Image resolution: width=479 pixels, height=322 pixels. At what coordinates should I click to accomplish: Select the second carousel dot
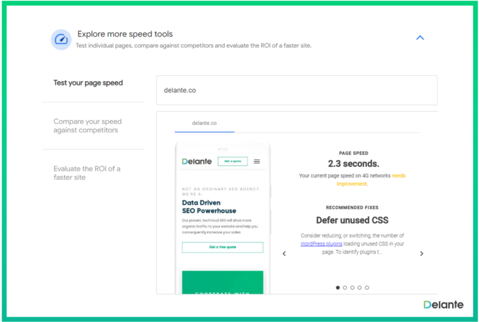click(x=345, y=288)
